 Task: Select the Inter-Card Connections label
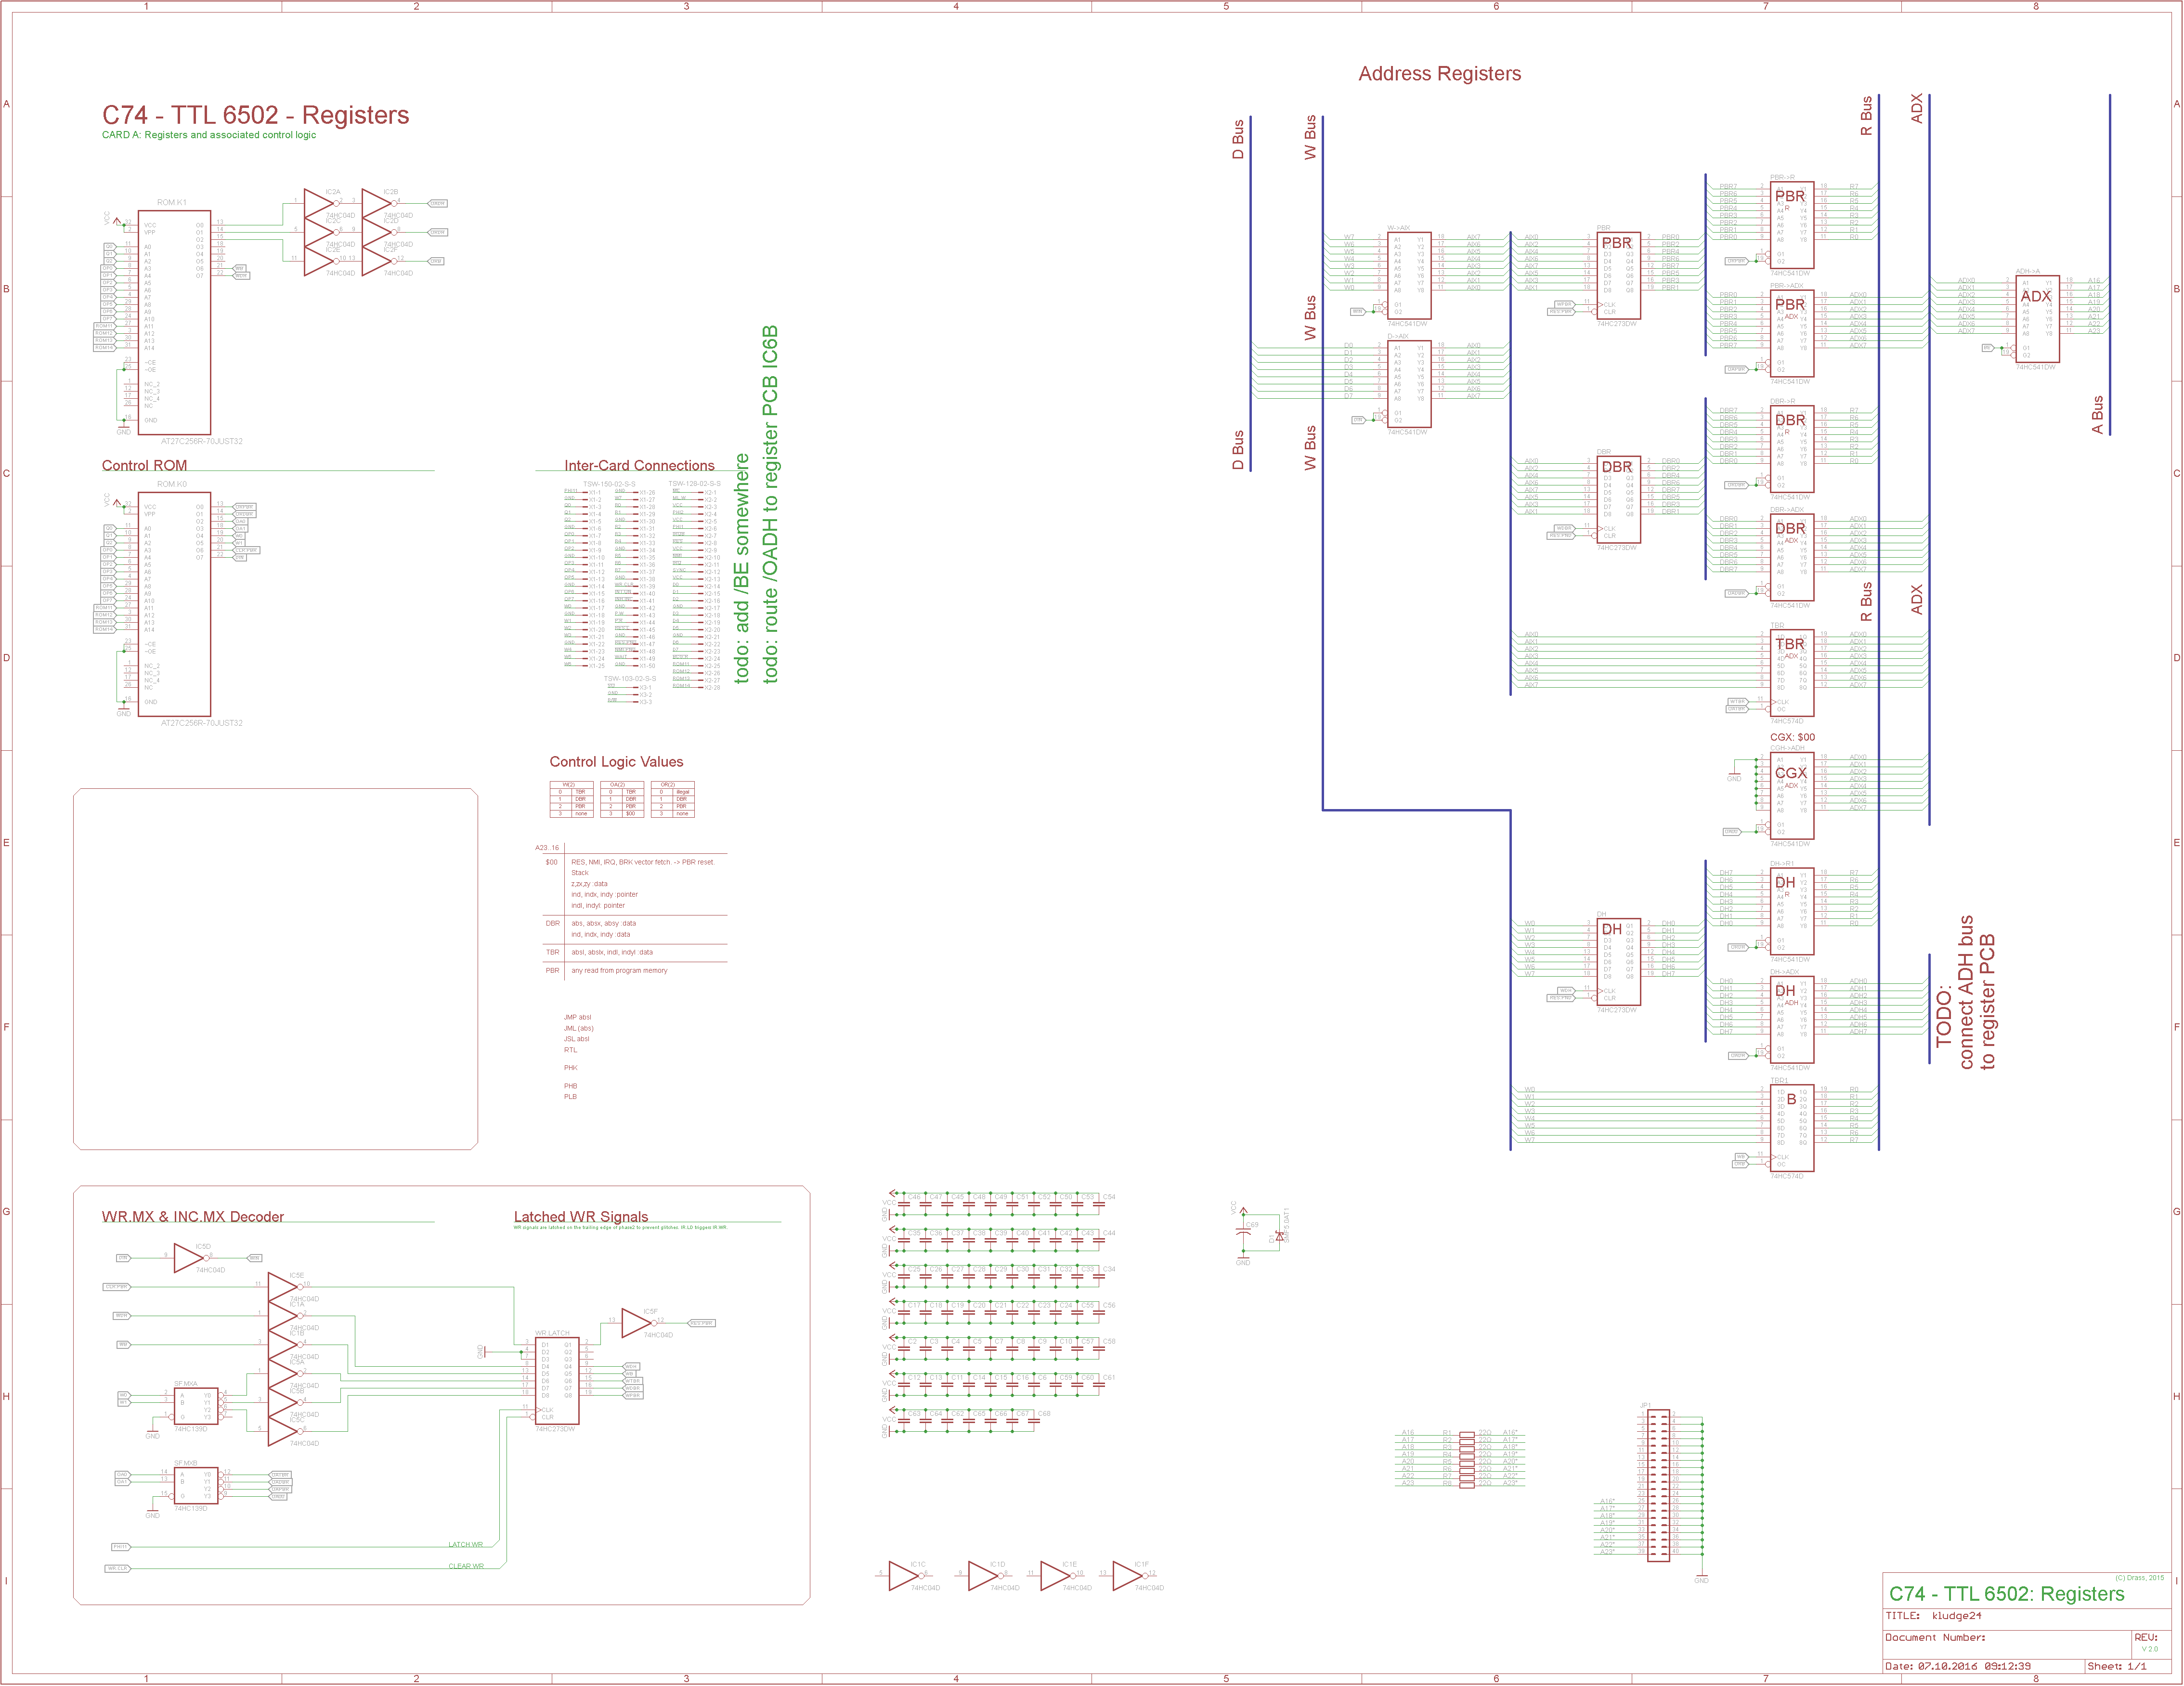click(x=639, y=466)
